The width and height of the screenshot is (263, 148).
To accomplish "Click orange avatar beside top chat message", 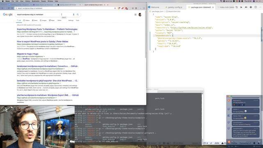I will (229, 100).
